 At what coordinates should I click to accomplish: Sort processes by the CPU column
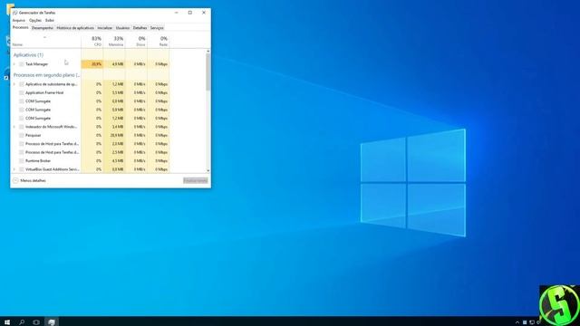92,41
